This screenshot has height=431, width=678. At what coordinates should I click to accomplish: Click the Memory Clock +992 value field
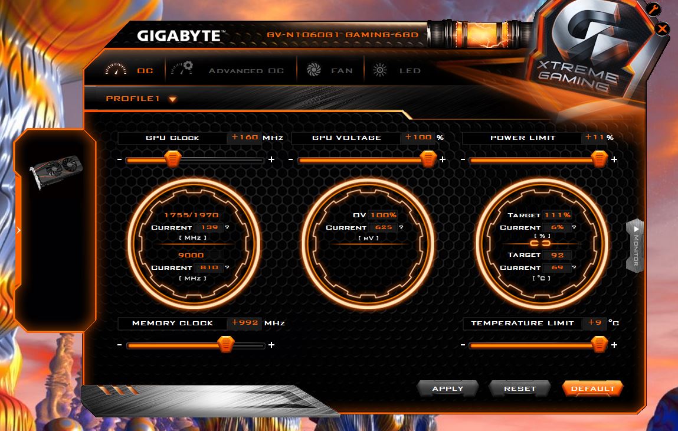tap(245, 323)
